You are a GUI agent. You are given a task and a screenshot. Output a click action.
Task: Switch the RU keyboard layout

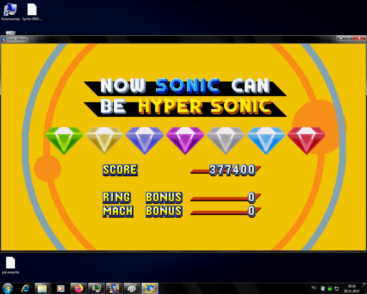[x=314, y=287]
